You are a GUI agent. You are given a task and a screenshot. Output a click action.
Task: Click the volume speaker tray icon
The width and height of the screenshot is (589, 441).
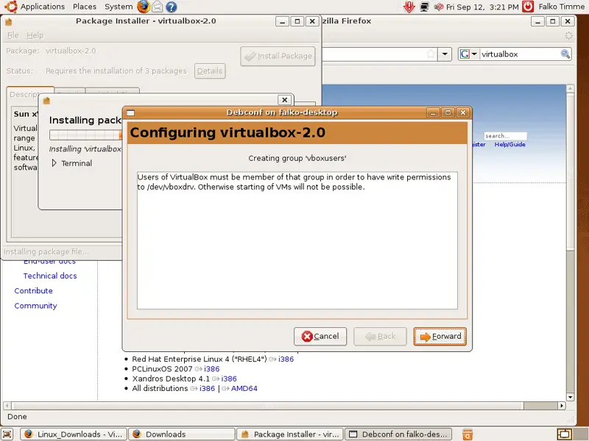[x=438, y=7]
